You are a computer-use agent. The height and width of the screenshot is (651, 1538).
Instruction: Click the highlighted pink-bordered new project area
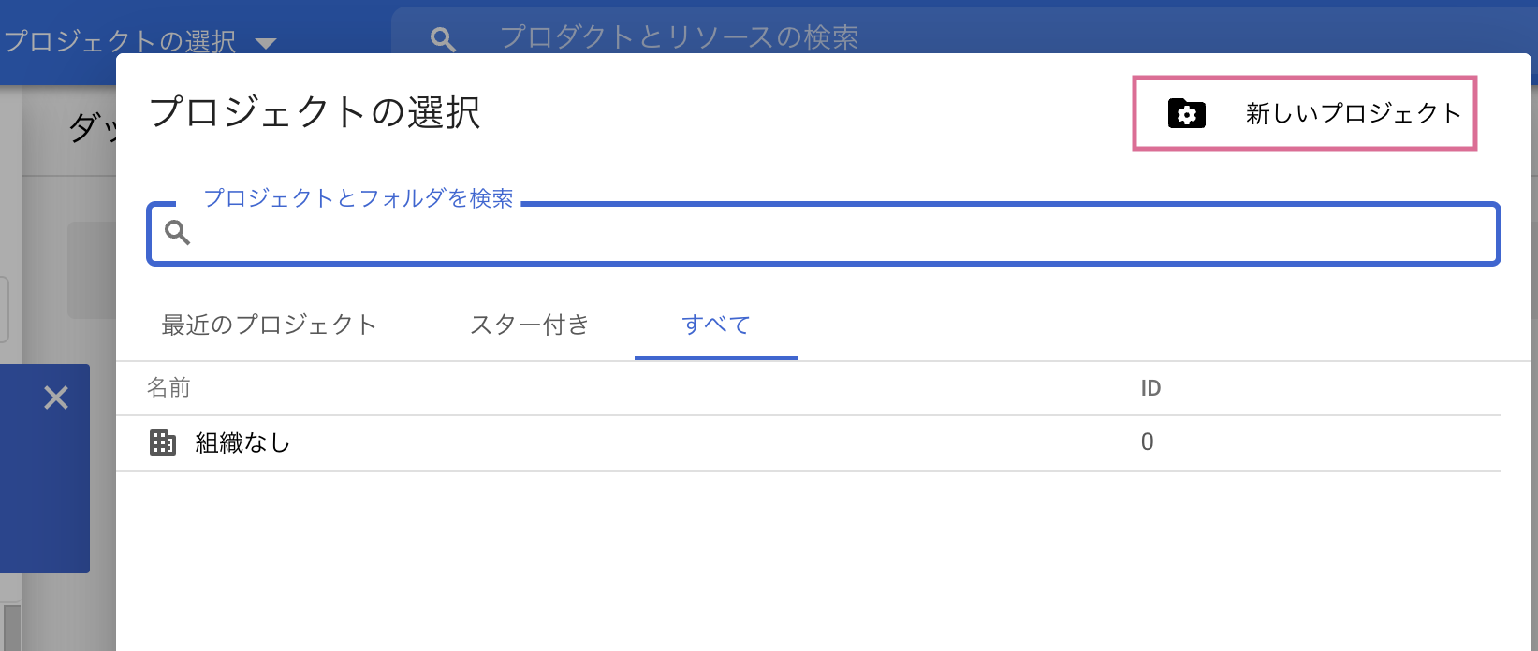pyautogui.click(x=1305, y=113)
